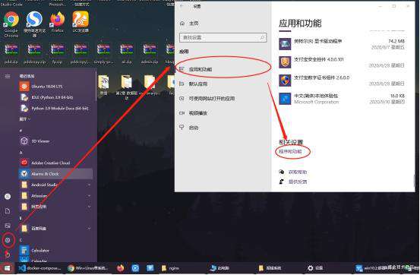Open Settings gear in Start menu rail

(x=8, y=240)
